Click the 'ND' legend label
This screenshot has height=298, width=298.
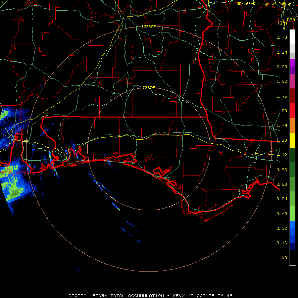click(x=284, y=258)
